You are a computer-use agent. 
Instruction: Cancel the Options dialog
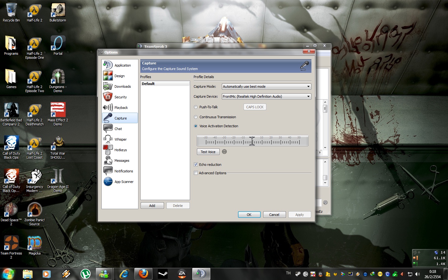274,215
